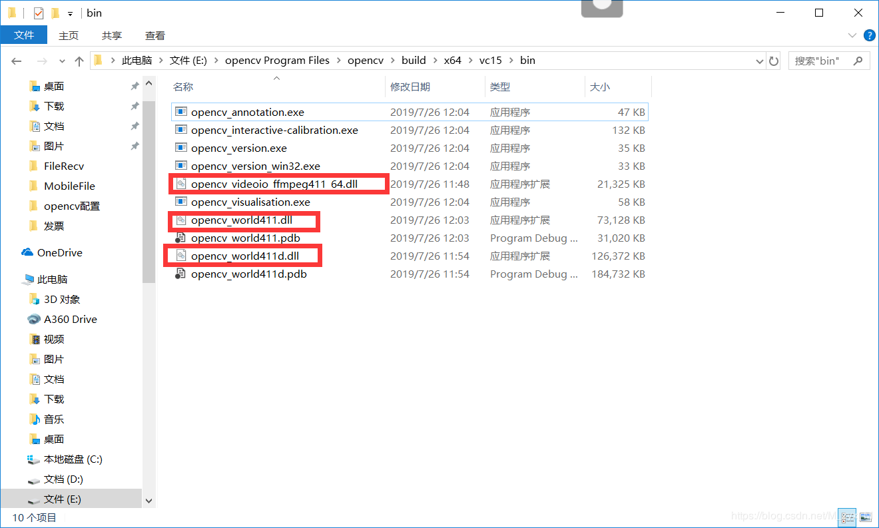Viewport: 879px width, 528px height.
Task: Expand the ribbon with chevron arrow
Action: 852,35
